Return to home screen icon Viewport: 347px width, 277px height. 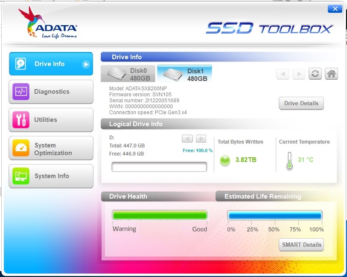coord(331,74)
